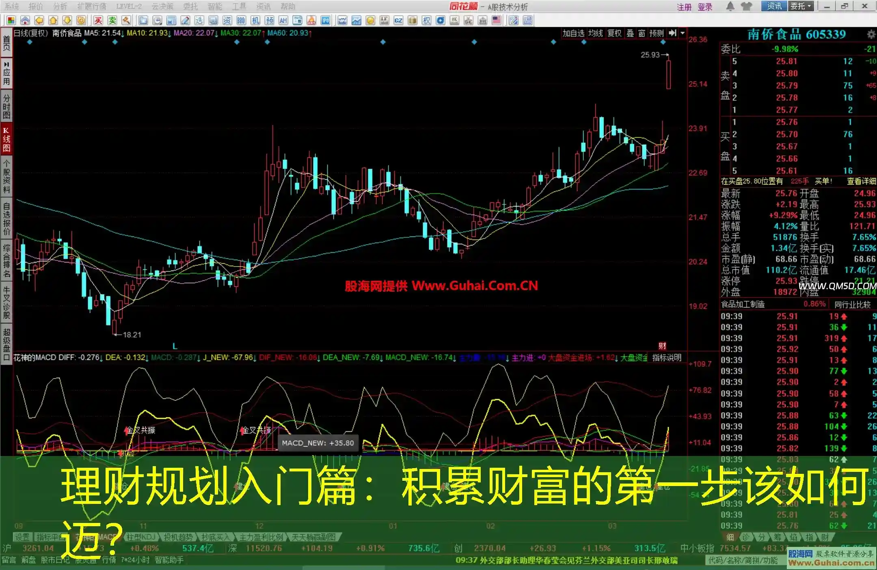
Task: Switch to 自选报价 sidebar tab
Action: (6, 219)
